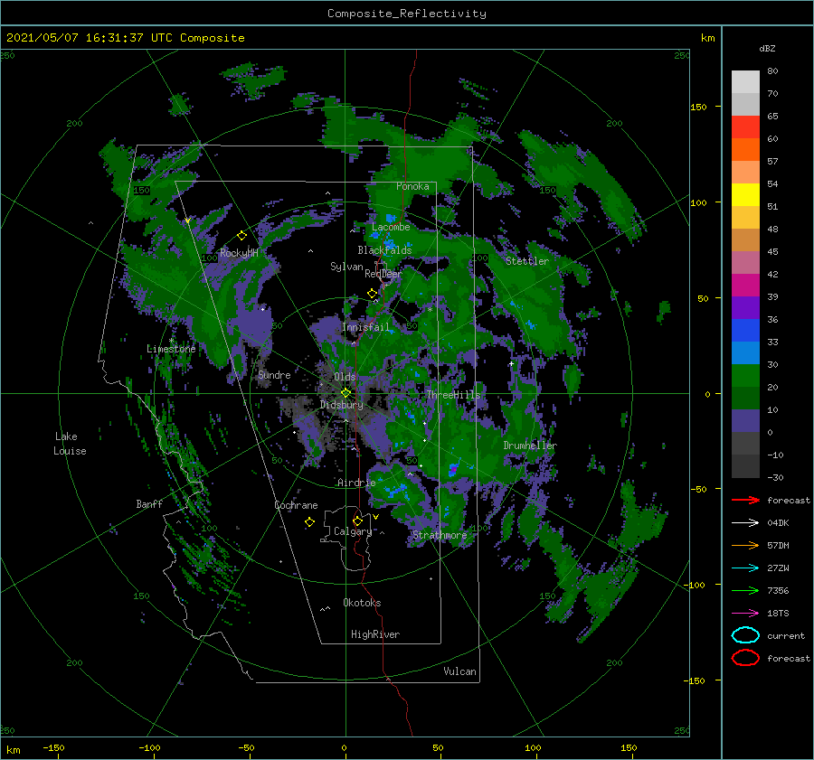Pick the red swatch between 65 and 60
The height and width of the screenshot is (760, 814).
pos(745,127)
